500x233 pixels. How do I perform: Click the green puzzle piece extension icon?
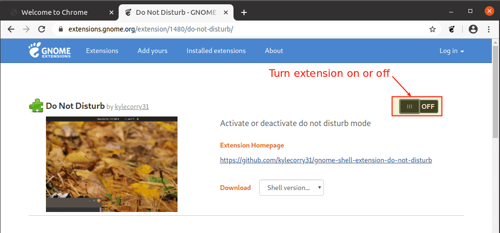tap(36, 106)
